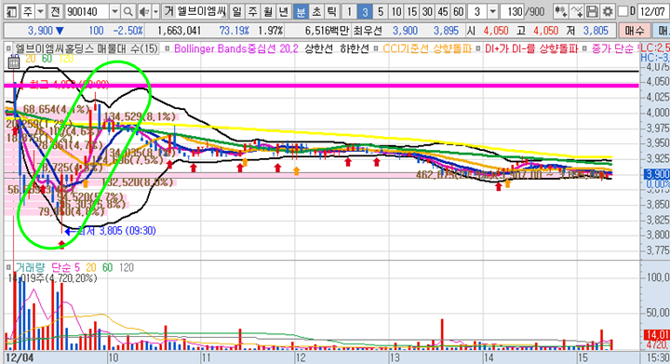Select the 일 daily chart tab

[236, 11]
